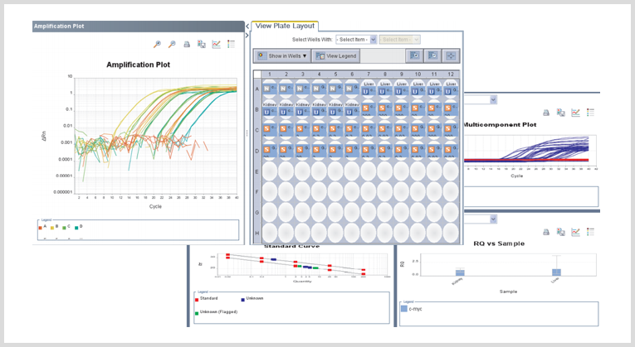635x347 pixels.
Task: Click the Amplification Plot copy/export icon
Action: 202,44
